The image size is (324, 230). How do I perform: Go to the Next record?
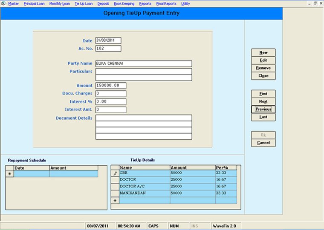point(263,101)
